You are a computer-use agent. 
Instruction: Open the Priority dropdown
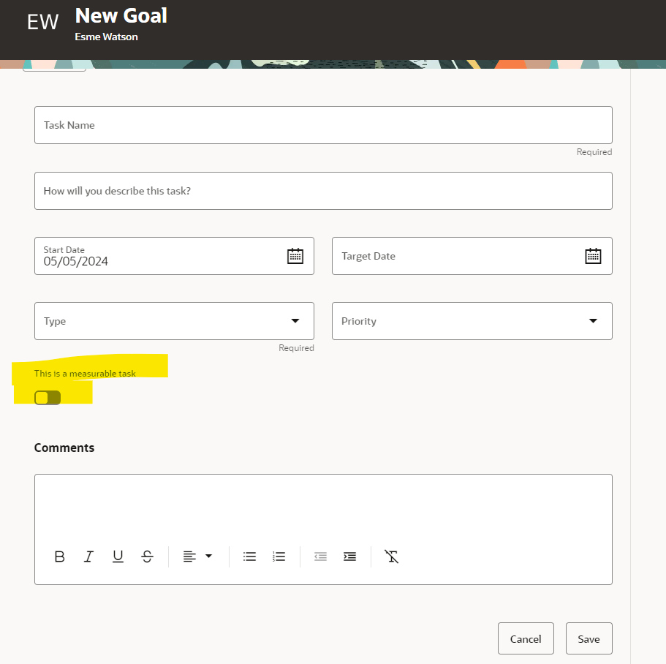tap(593, 320)
